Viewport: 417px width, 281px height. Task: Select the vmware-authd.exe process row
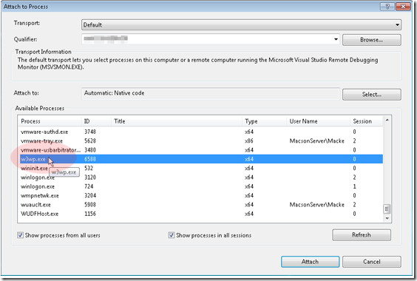click(x=201, y=132)
